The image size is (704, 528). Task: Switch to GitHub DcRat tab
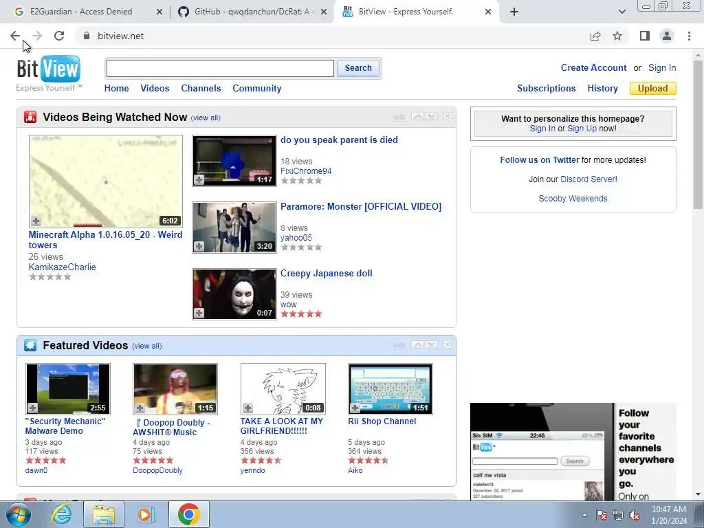252,12
